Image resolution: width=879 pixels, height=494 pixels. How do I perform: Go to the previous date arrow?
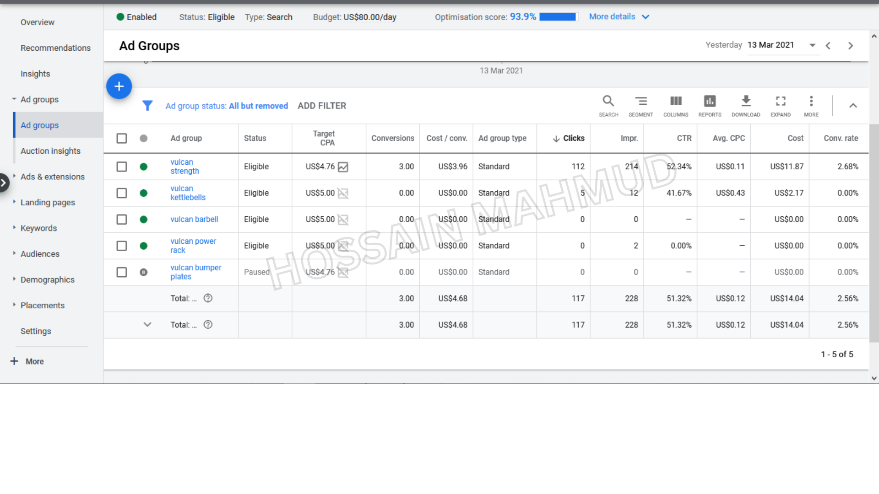828,46
